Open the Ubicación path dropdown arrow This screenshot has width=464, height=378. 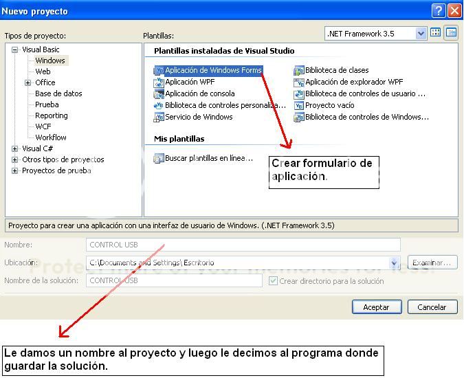pos(394,263)
